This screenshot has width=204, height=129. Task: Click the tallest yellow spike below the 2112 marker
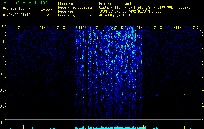pos(45,126)
